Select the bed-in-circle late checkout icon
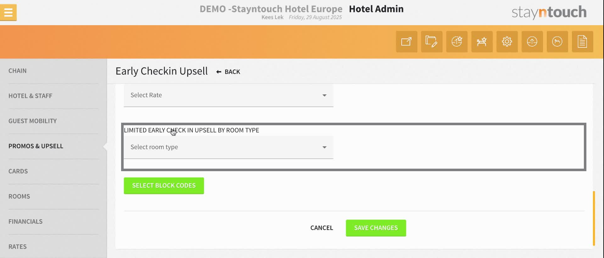Image resolution: width=604 pixels, height=258 pixels. click(x=557, y=42)
